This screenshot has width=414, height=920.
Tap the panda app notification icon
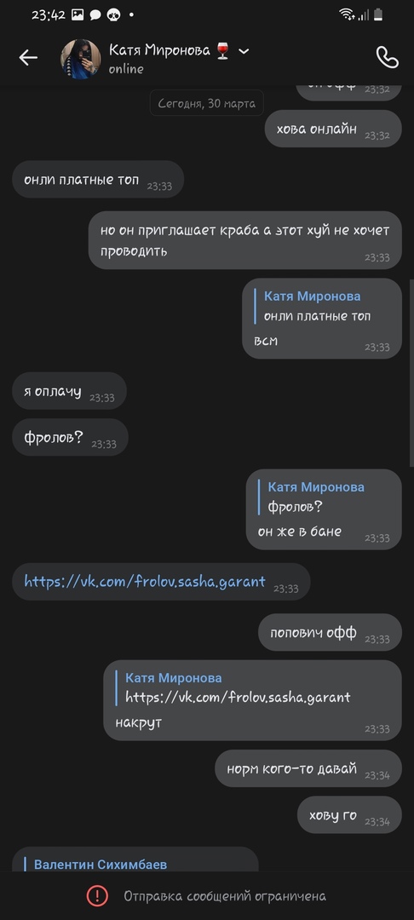click(113, 15)
